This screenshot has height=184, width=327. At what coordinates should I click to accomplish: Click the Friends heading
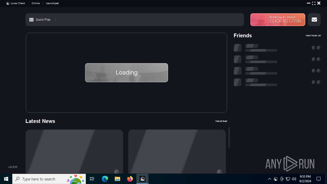tap(243, 36)
